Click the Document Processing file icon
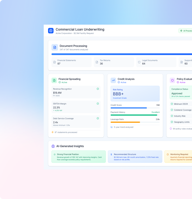Image resolution: width=192 pixels, height=199 pixels. click(x=55, y=47)
